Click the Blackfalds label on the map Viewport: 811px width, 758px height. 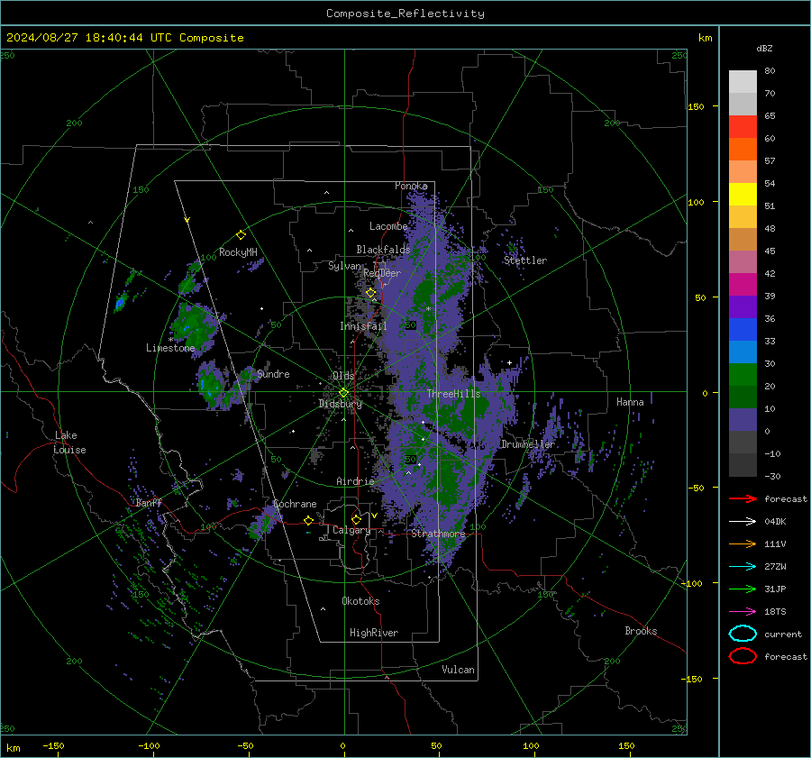click(x=383, y=250)
